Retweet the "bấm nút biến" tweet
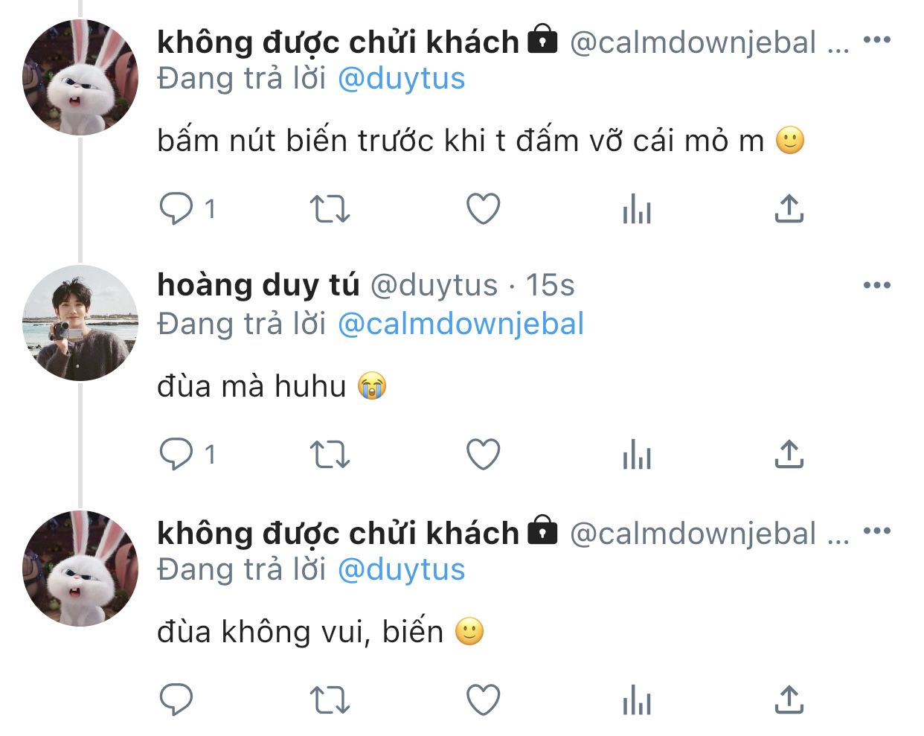 point(329,209)
